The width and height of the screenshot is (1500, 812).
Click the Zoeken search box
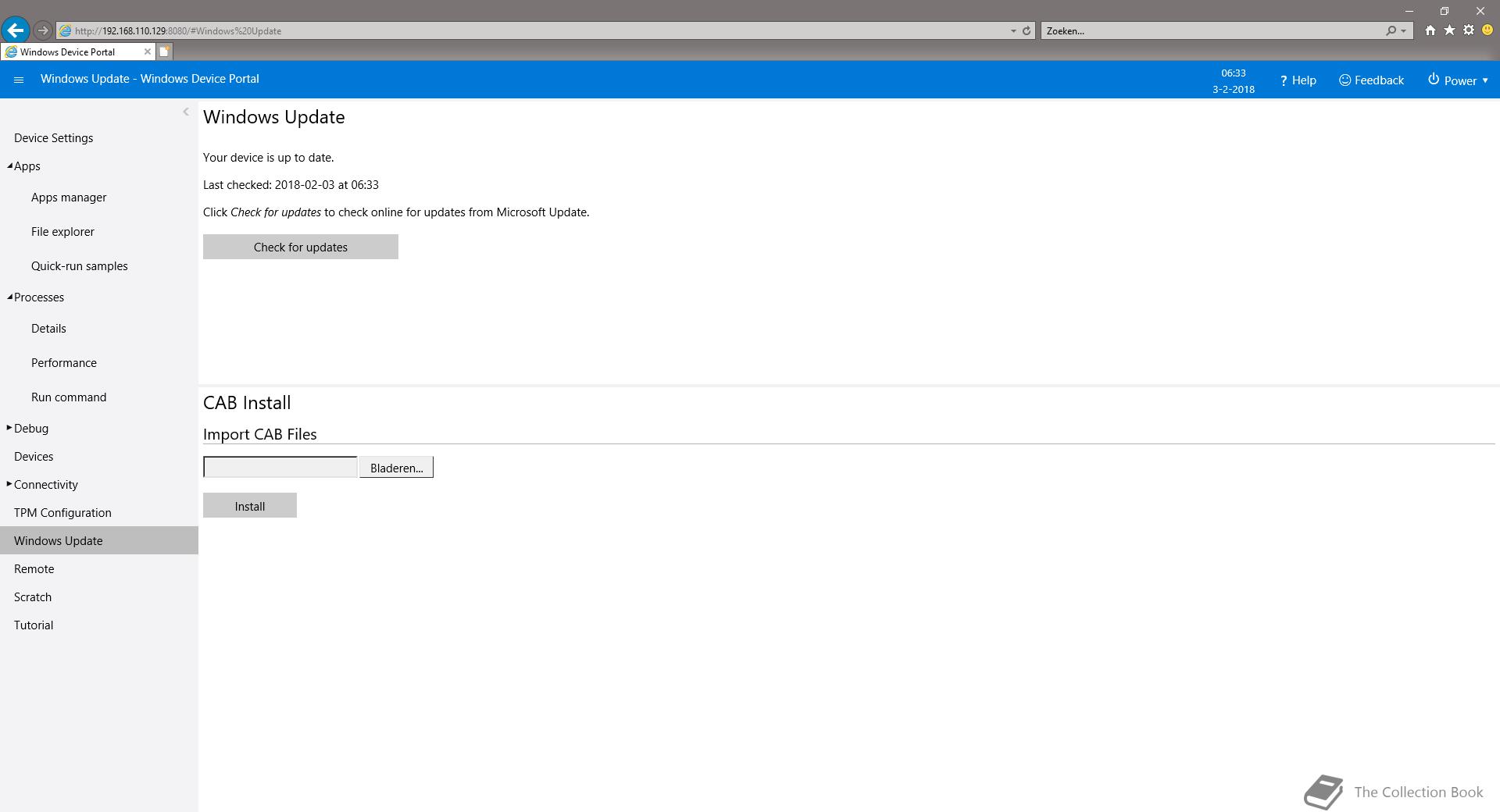(1211, 30)
